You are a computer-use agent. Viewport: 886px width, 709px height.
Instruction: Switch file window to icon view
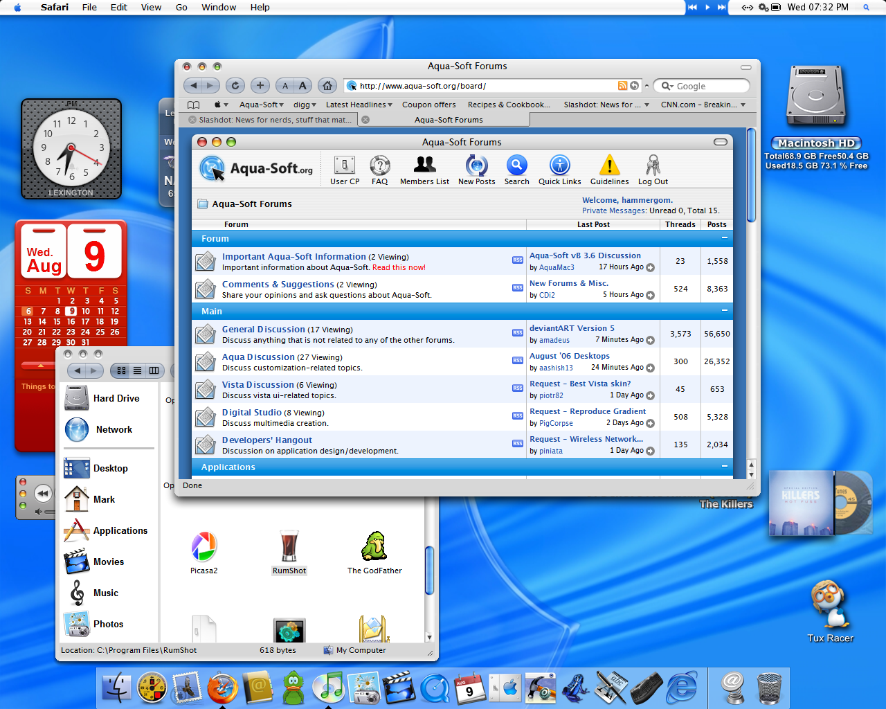[x=121, y=370]
